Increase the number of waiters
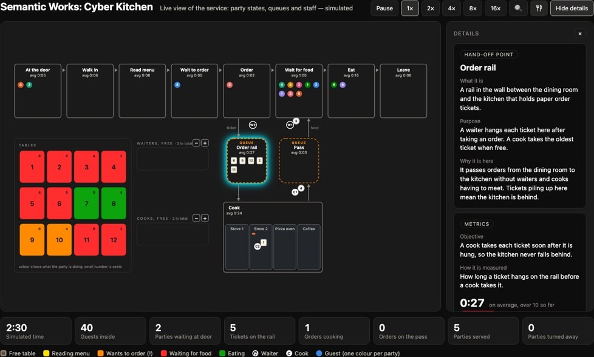Screen dimensions: 594x357 [205, 143]
